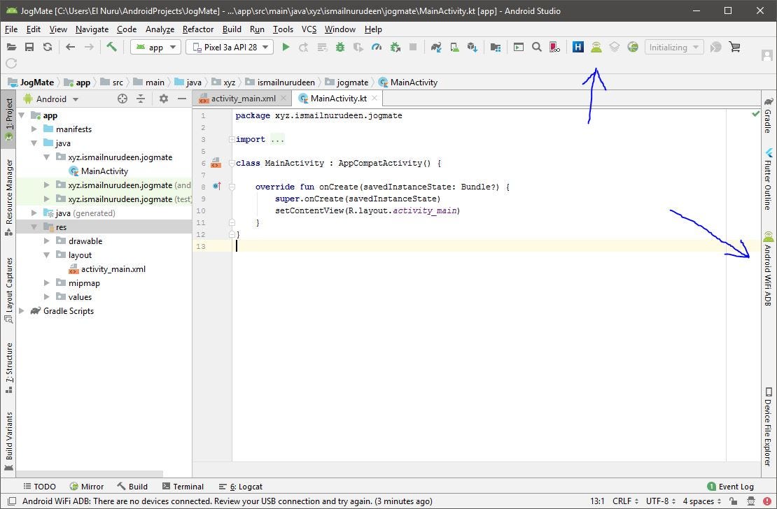The image size is (777, 509).
Task: Collapse the res folder
Action: [34, 227]
